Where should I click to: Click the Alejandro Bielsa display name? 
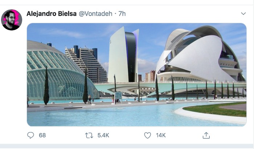point(52,14)
